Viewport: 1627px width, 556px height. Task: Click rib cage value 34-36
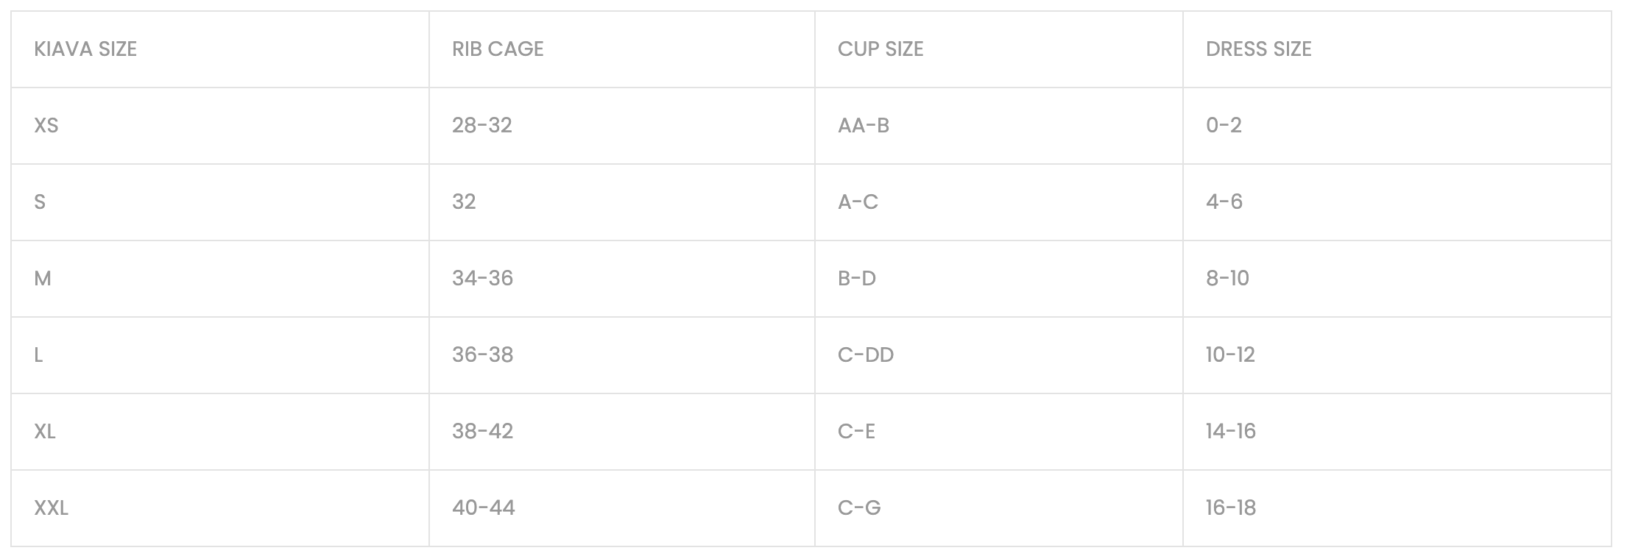482,279
